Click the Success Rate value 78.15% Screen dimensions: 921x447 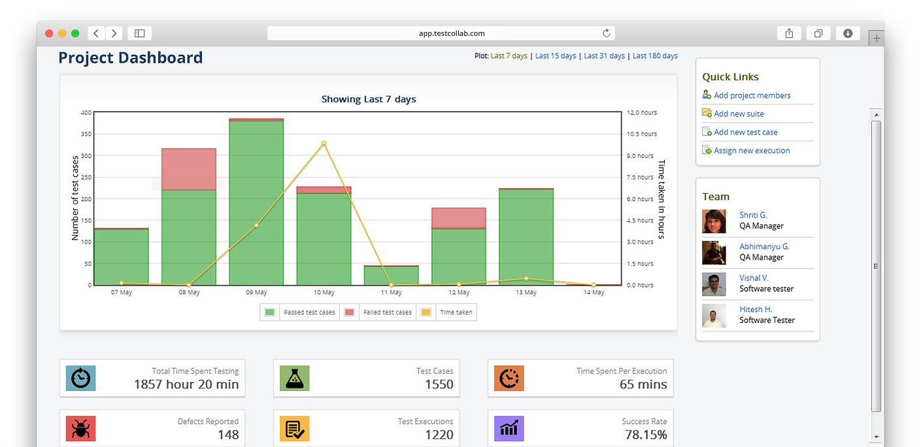[x=645, y=435]
